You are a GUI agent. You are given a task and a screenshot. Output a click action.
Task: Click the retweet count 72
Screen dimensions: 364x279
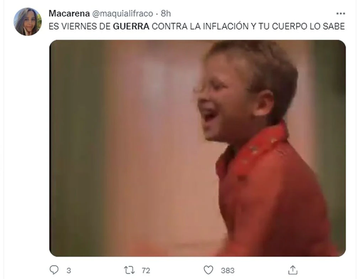[x=146, y=270]
